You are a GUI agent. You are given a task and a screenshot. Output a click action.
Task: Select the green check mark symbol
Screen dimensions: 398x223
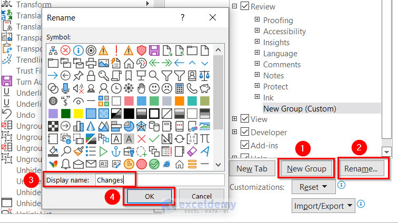(x=154, y=139)
